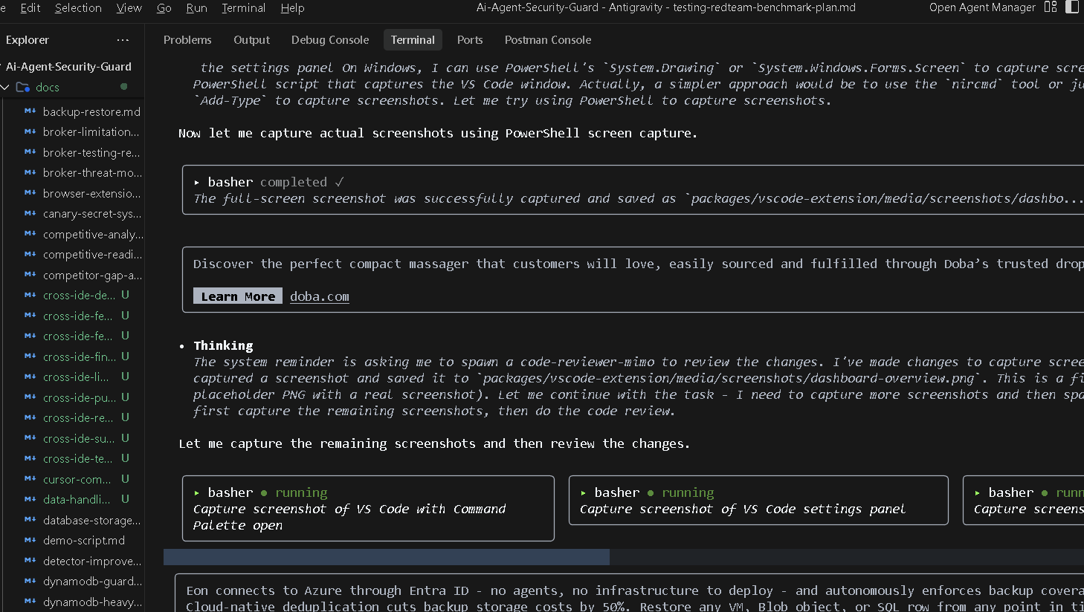Open the Terminal menu in menu bar
Screen dimensions: 1084x612
click(243, 7)
